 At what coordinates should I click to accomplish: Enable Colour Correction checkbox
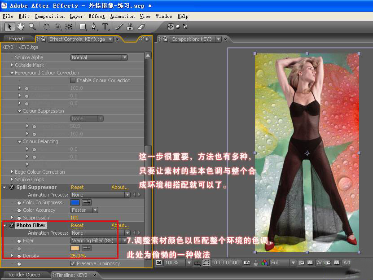73,80
